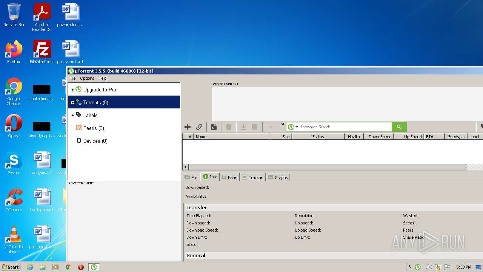The width and height of the screenshot is (483, 272).
Task: Open Google Chrome desktop icon
Action: (x=14, y=92)
